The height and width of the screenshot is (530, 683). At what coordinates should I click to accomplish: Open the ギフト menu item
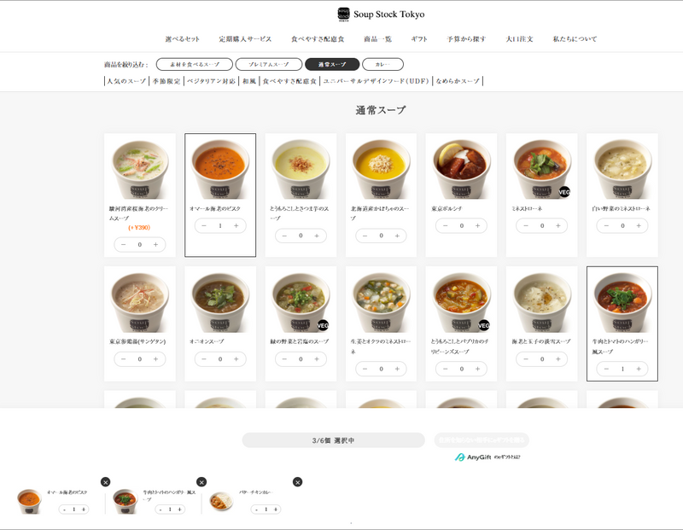point(419,39)
